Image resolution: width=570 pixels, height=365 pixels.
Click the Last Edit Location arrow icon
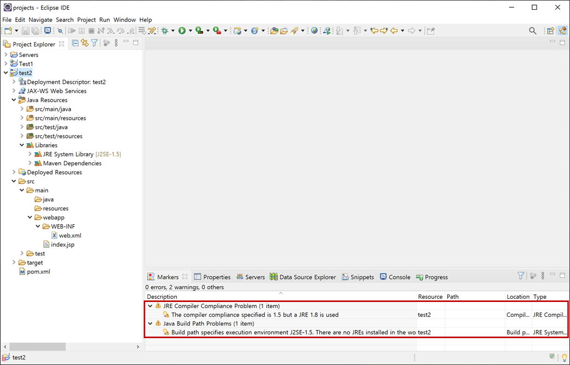click(x=374, y=31)
